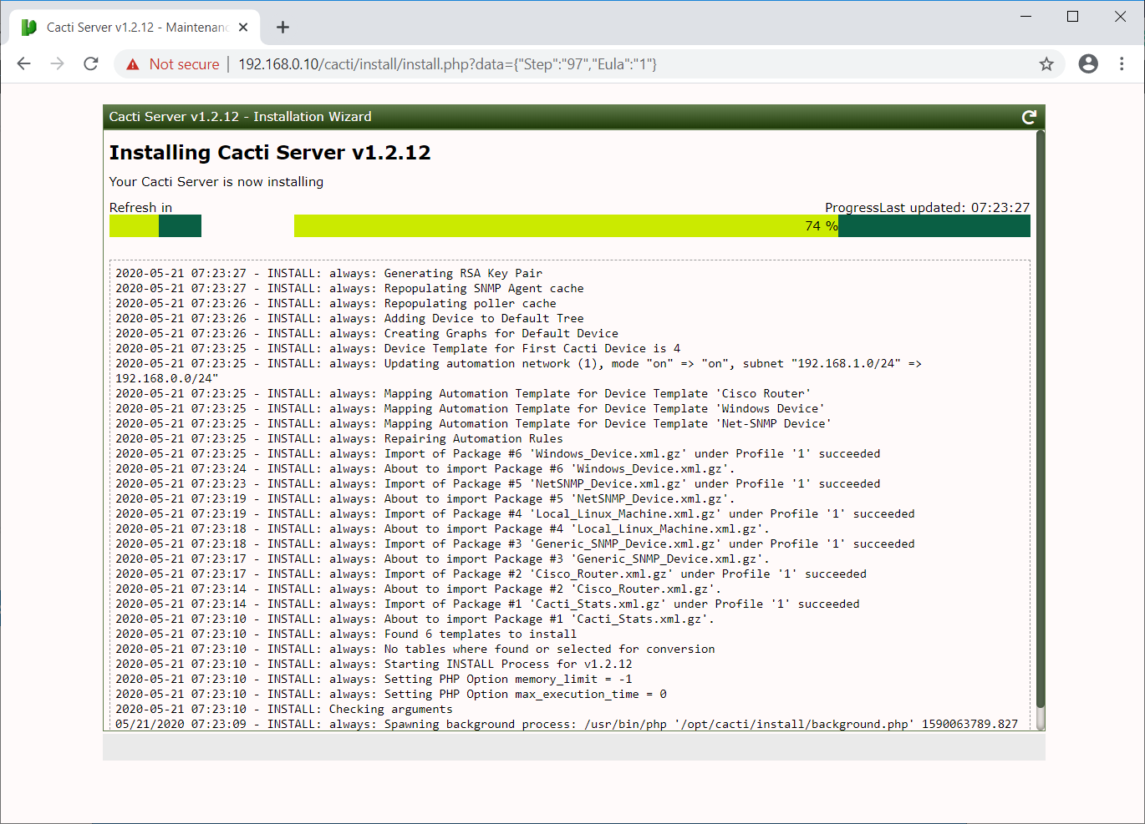Click 'About to import Package #4' line

coord(442,529)
